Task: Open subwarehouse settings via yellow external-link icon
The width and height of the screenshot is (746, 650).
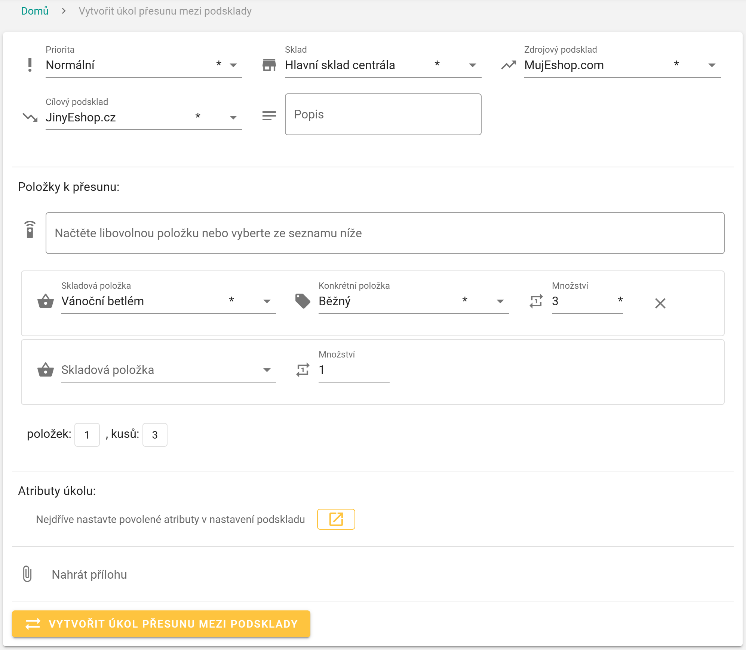Action: tap(336, 519)
